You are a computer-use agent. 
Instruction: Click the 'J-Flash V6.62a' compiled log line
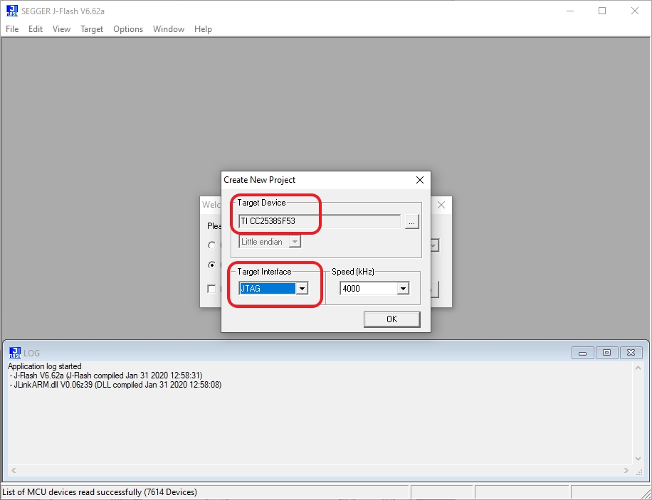click(106, 376)
